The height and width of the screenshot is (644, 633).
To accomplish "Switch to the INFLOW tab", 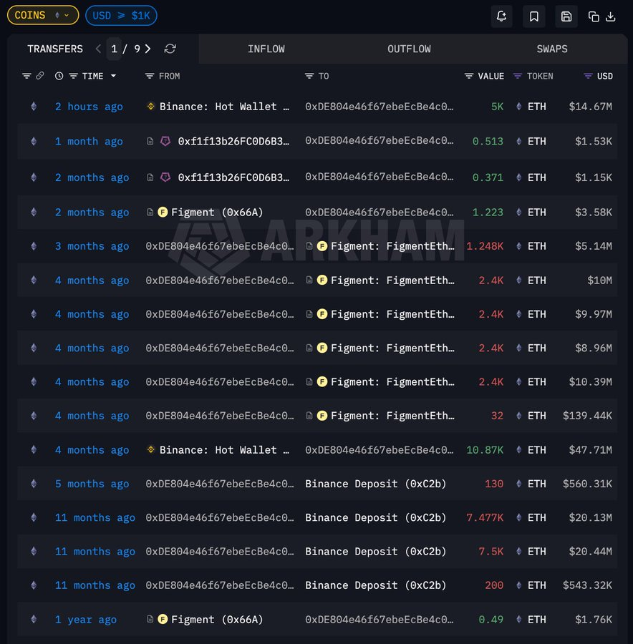I will point(266,49).
